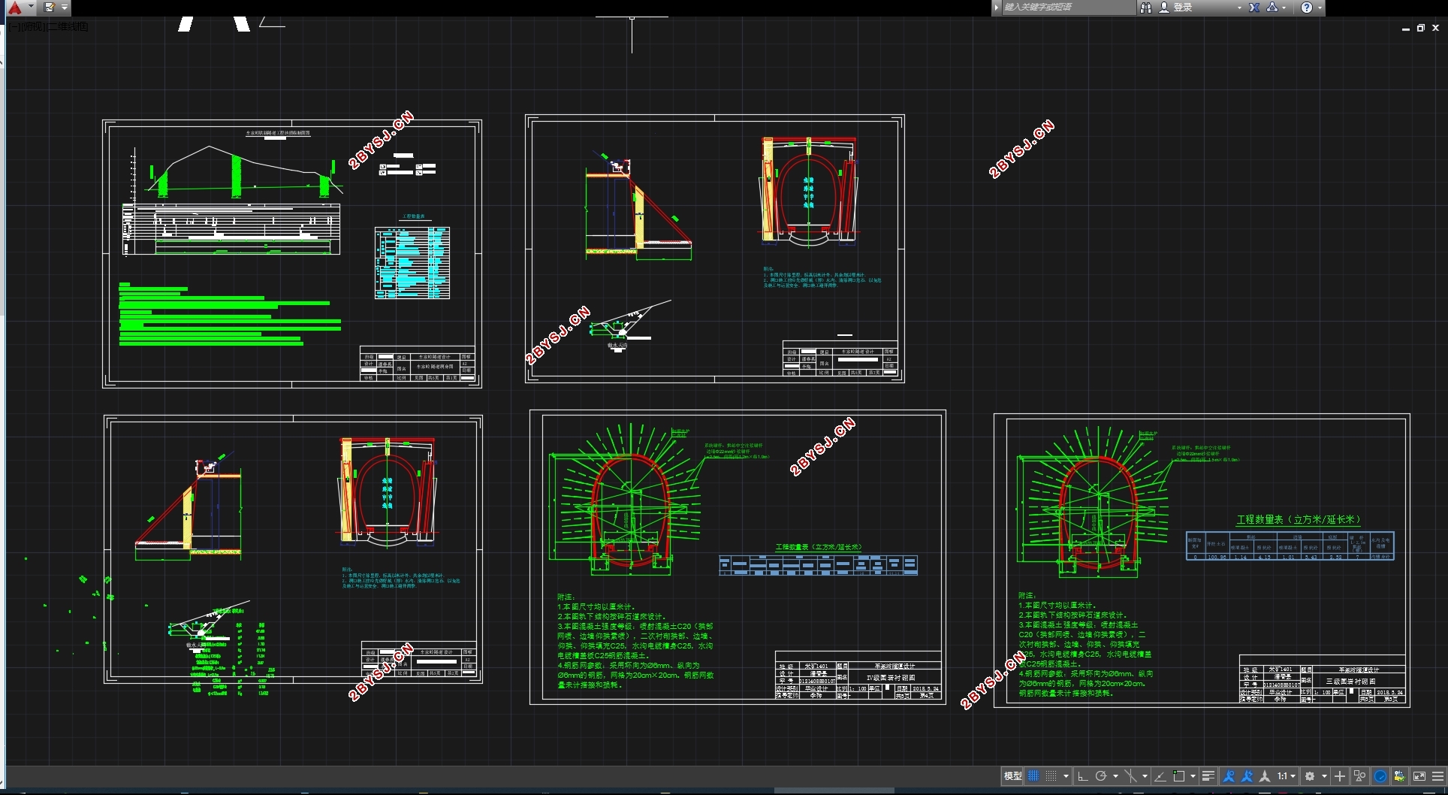1448x795 pixels.
Task: Click the hardware acceleration icon
Action: tap(1399, 776)
